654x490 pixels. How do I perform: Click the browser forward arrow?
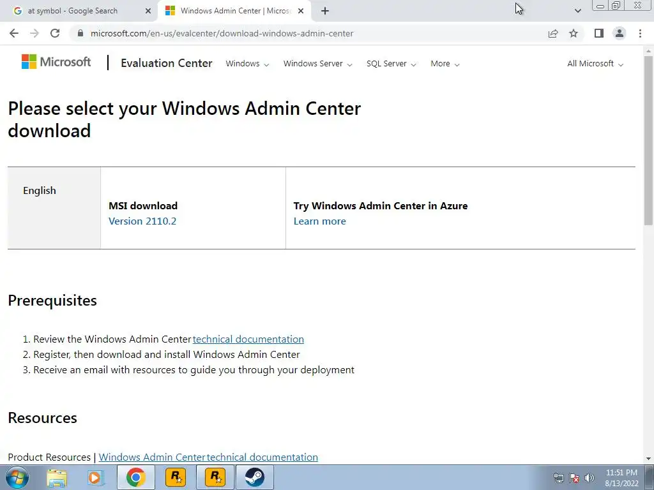34,33
